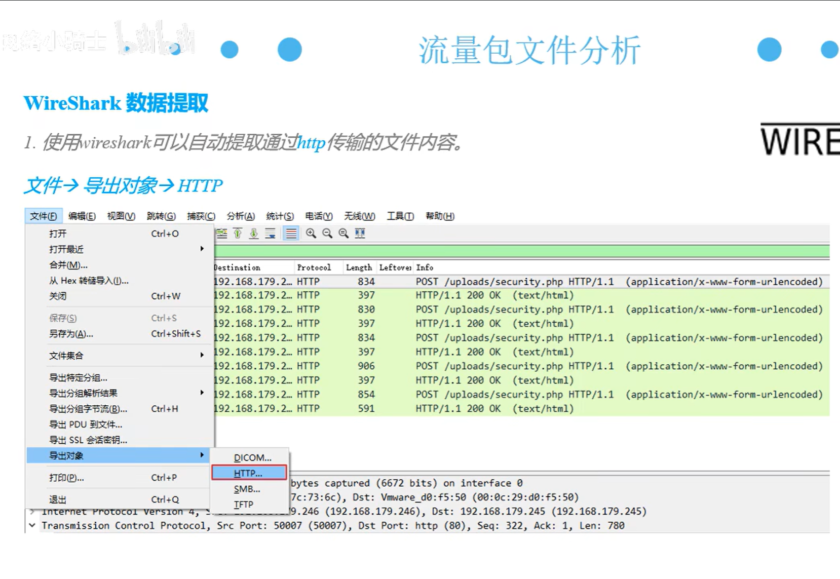
Task: Collapse the Transmission Control Protocol tree row
Action: click(32, 525)
